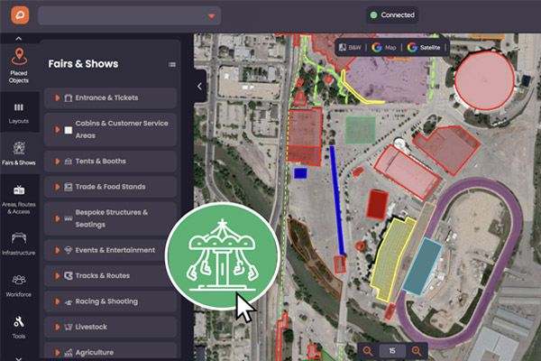Screen dimensions: 541x361
Task: Click the list view icon beside Fairs & Shows
Action: [x=172, y=65]
